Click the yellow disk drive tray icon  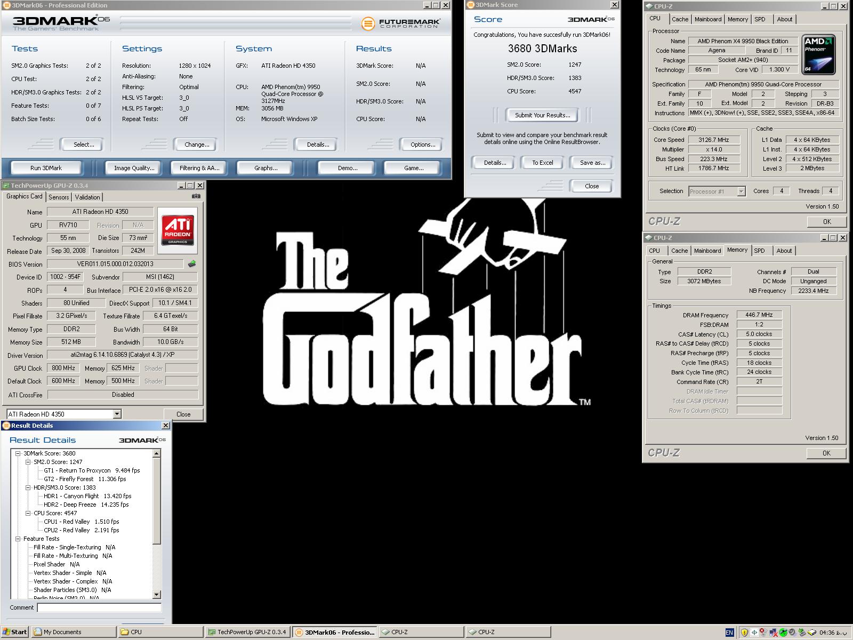(812, 633)
